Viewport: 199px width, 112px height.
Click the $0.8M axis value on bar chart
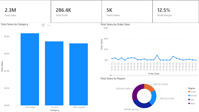coord(7,36)
